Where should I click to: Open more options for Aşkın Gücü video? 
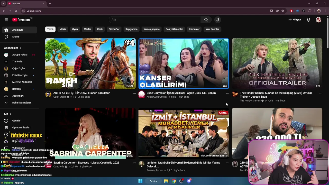[x=227, y=93]
